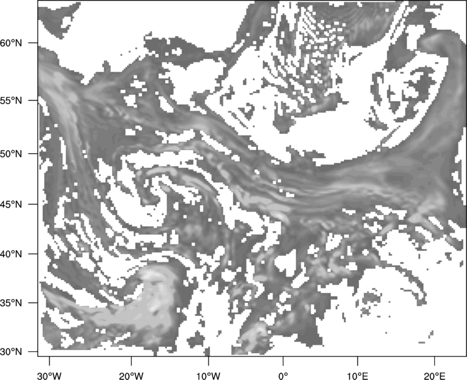Image resolution: width=467 pixels, height=380 pixels.
Task: Click the 20°E longitude label
Action: (x=434, y=376)
